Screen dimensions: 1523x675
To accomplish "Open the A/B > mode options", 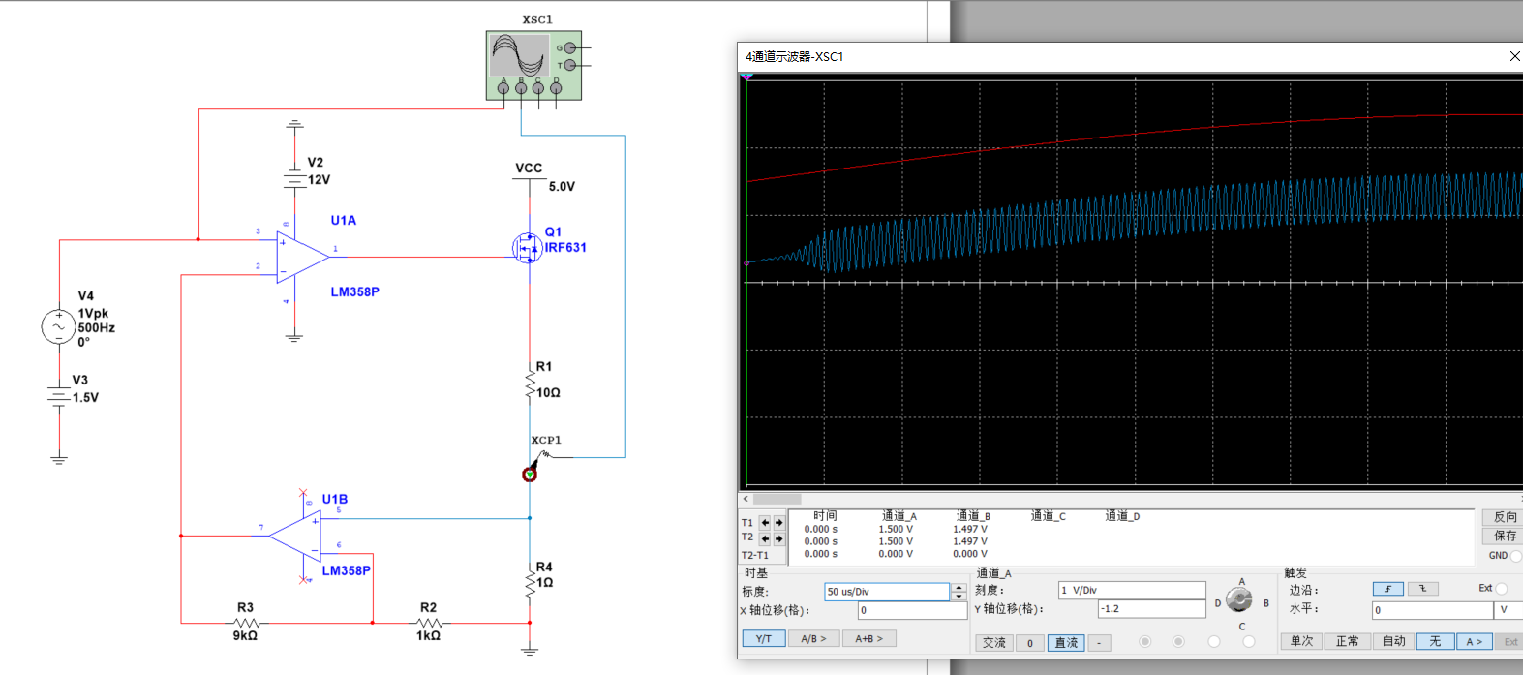I will (x=813, y=639).
